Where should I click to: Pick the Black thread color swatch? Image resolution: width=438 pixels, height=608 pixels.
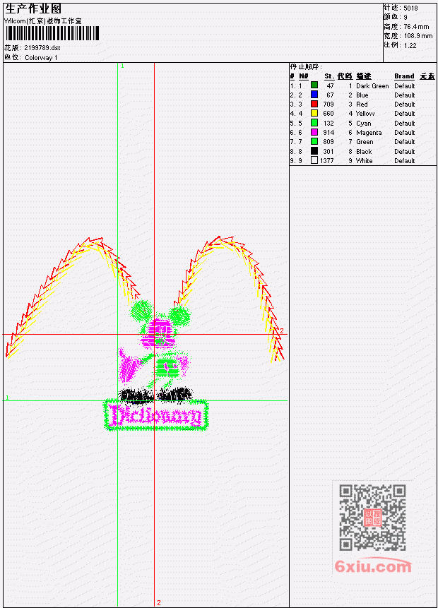(314, 151)
